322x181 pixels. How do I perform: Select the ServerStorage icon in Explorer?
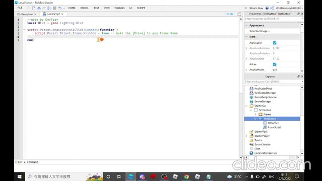click(252, 102)
